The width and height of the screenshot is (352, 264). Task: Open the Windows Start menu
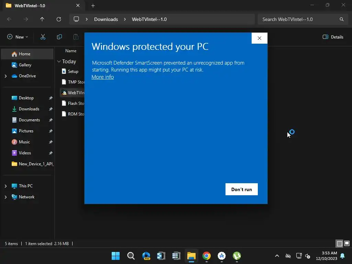coord(115,256)
